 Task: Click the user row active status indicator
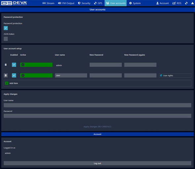click(36, 75)
